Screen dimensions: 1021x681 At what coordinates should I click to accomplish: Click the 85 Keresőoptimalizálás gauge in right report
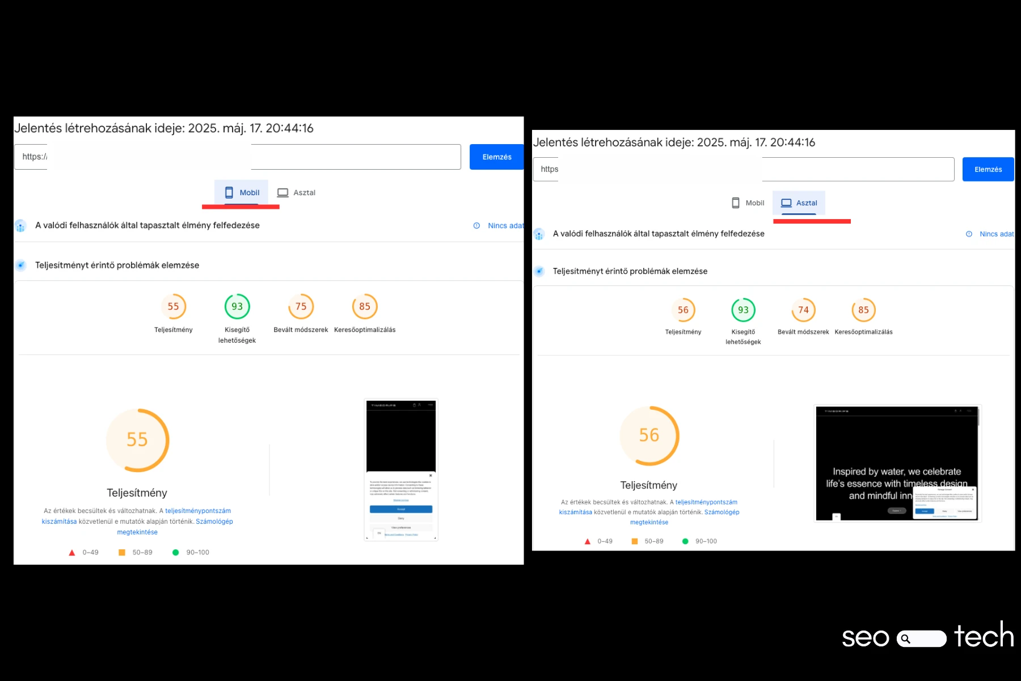pyautogui.click(x=863, y=310)
